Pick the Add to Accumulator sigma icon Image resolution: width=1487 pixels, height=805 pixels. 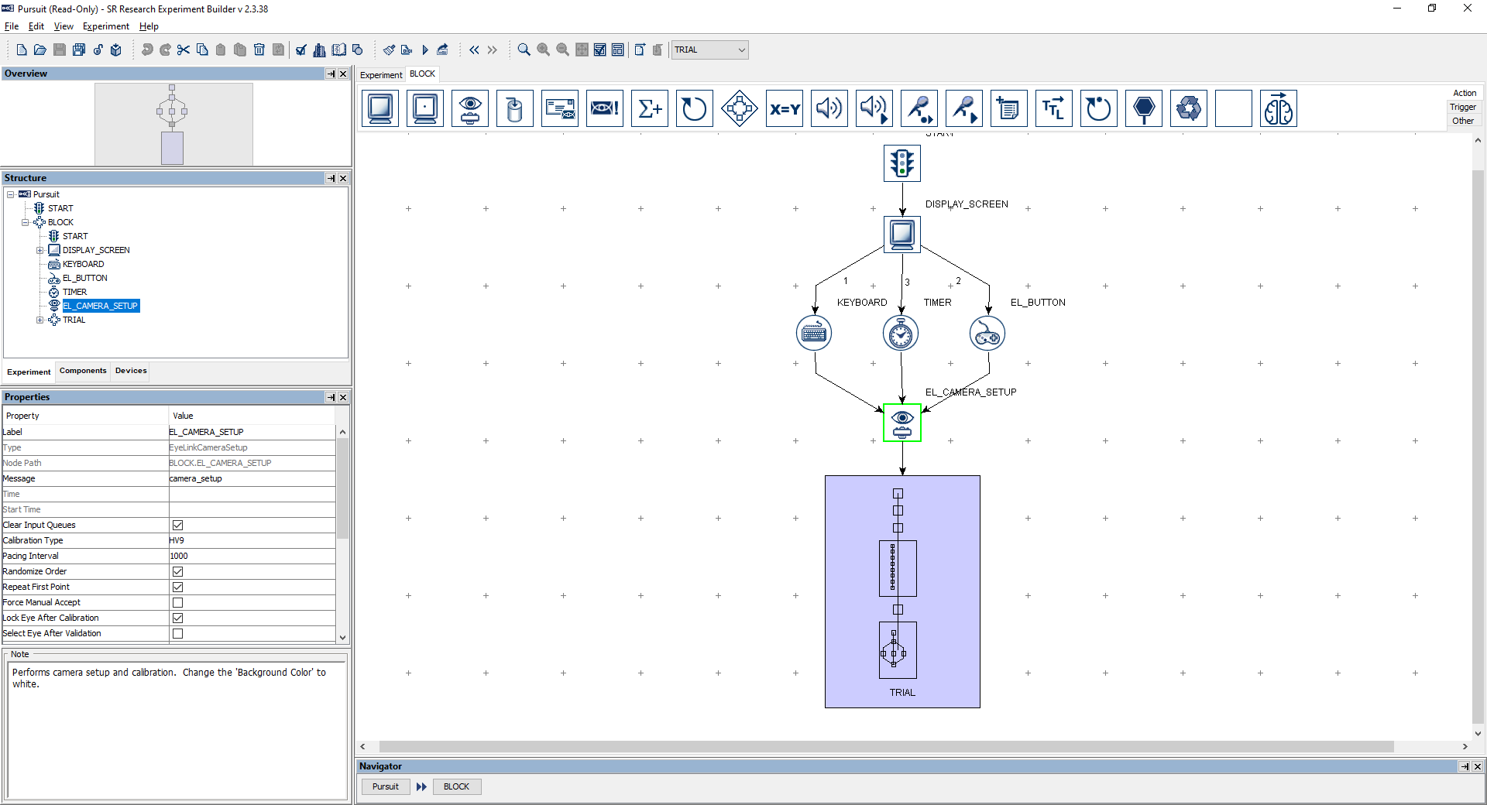coord(650,108)
